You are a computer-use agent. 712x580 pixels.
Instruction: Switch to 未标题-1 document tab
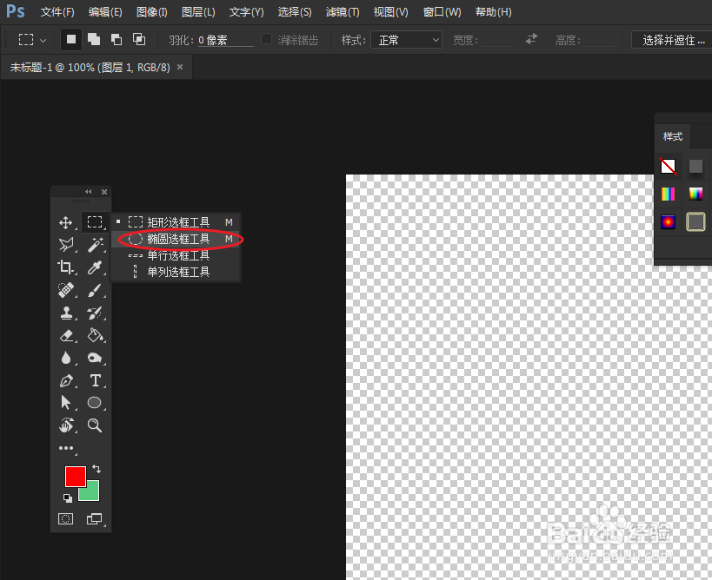click(x=90, y=68)
